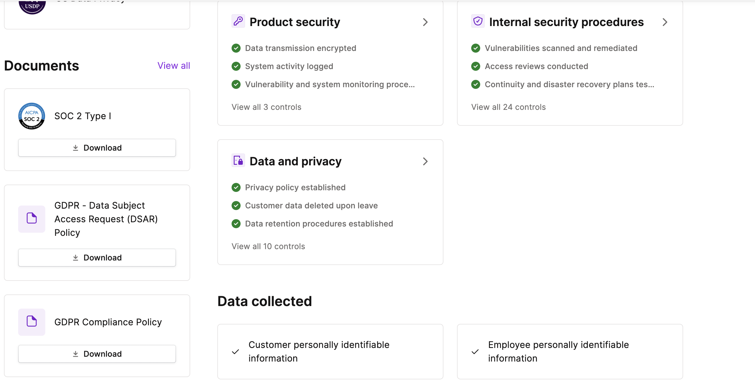
Task: Click checkmark next to Customer personally identifiable information
Action: (x=235, y=351)
